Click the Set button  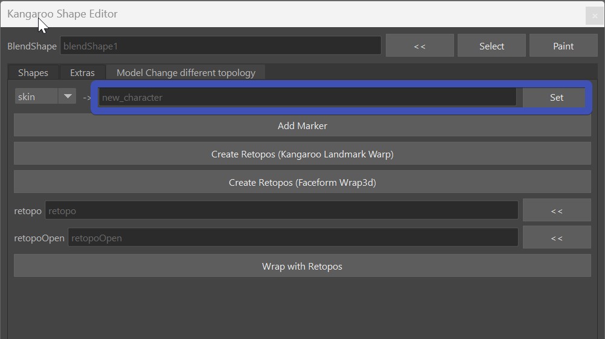pos(556,97)
